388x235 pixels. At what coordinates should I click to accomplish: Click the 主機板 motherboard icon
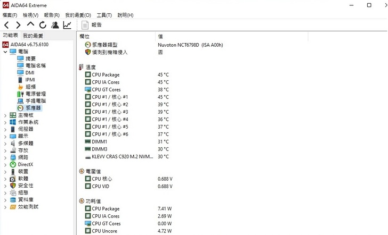(13, 115)
